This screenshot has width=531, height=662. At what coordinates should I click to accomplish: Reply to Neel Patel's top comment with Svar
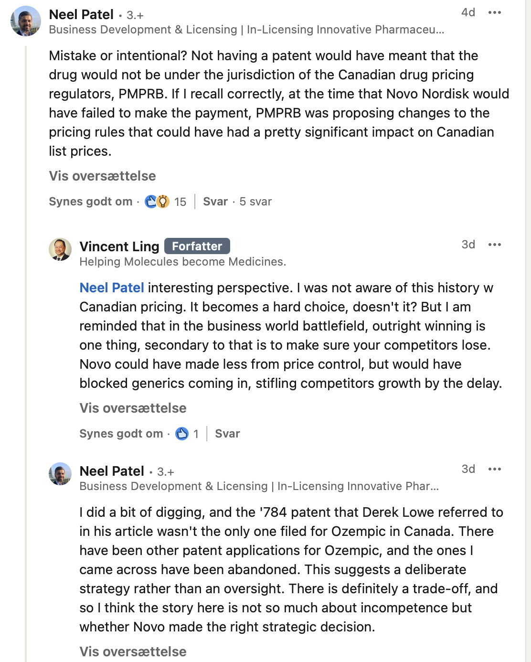[215, 202]
